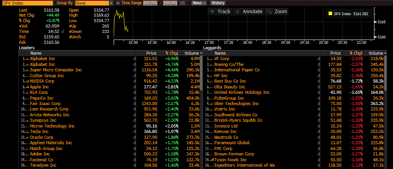Viewport: 393px width, 169px height.
Task: Sort leaders by the % Chg column
Action: pos(171,53)
